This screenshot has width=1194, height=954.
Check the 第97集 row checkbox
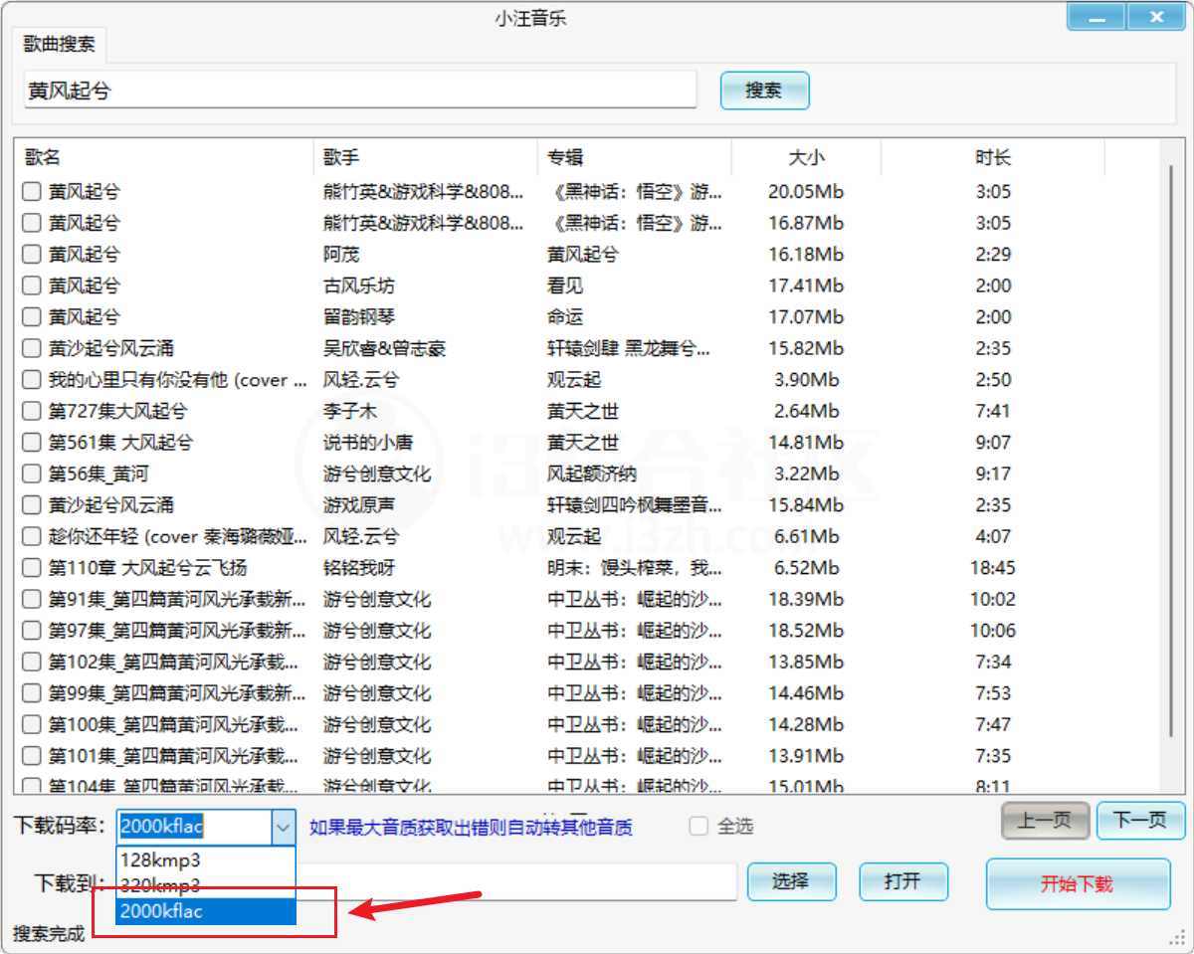click(x=32, y=631)
